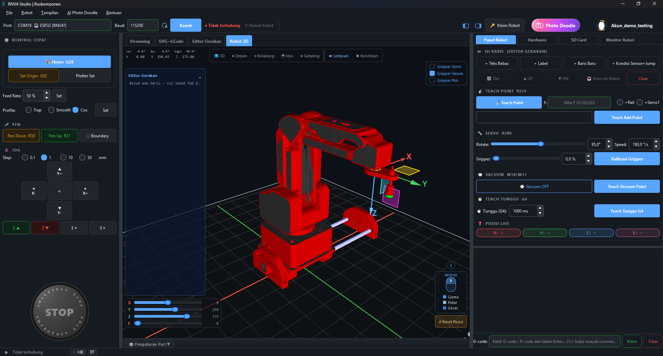This screenshot has height=356, width=663.
Task: Expand the Pengaturan Part dropdown
Action: pos(150,344)
